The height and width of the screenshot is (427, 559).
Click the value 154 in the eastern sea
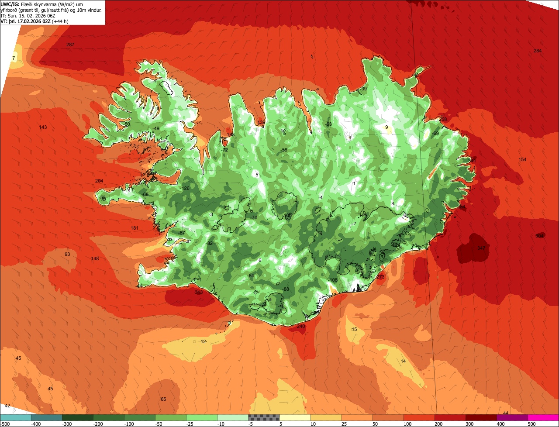522,160
